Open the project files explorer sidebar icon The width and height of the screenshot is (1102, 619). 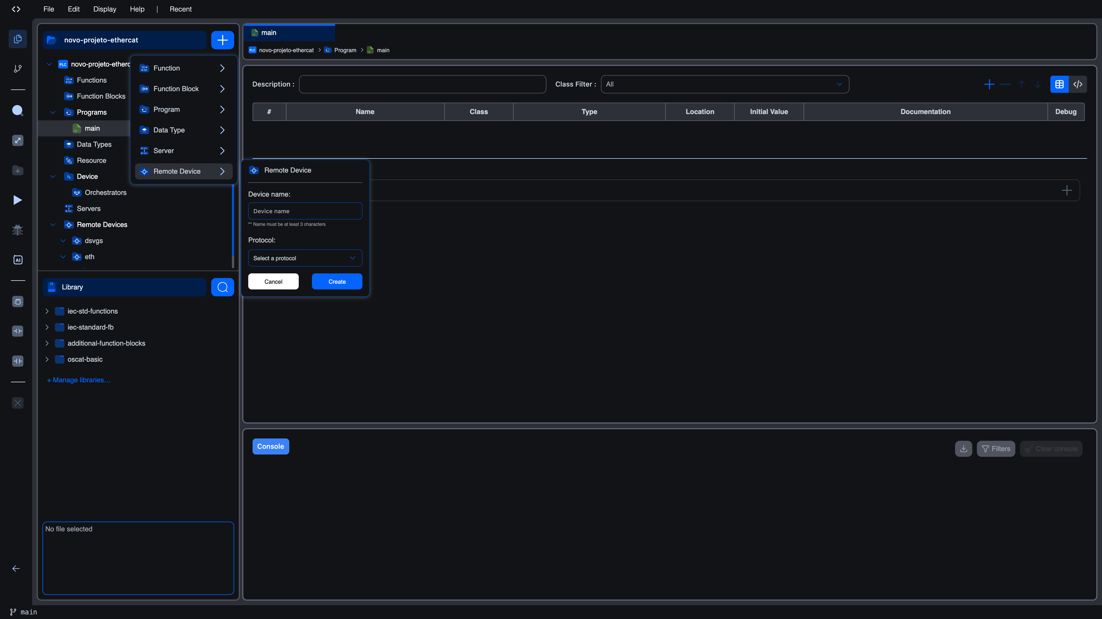pyautogui.click(x=18, y=39)
